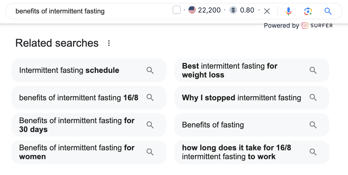Open how long does 16/8 take suggestion
Image resolution: width=348 pixels, height=175 pixels.
tap(236, 152)
